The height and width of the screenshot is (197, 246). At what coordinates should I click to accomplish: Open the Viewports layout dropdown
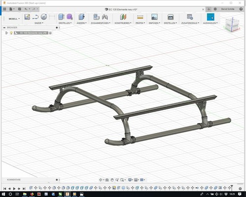click(143, 180)
